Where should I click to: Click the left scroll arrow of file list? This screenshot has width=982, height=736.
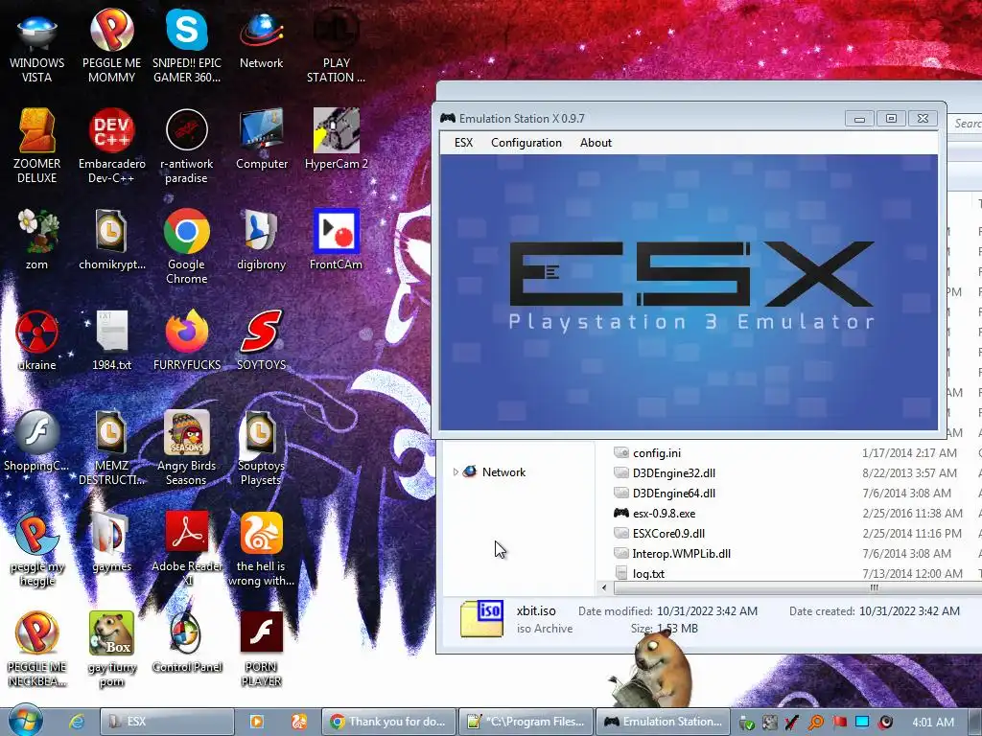[604, 587]
